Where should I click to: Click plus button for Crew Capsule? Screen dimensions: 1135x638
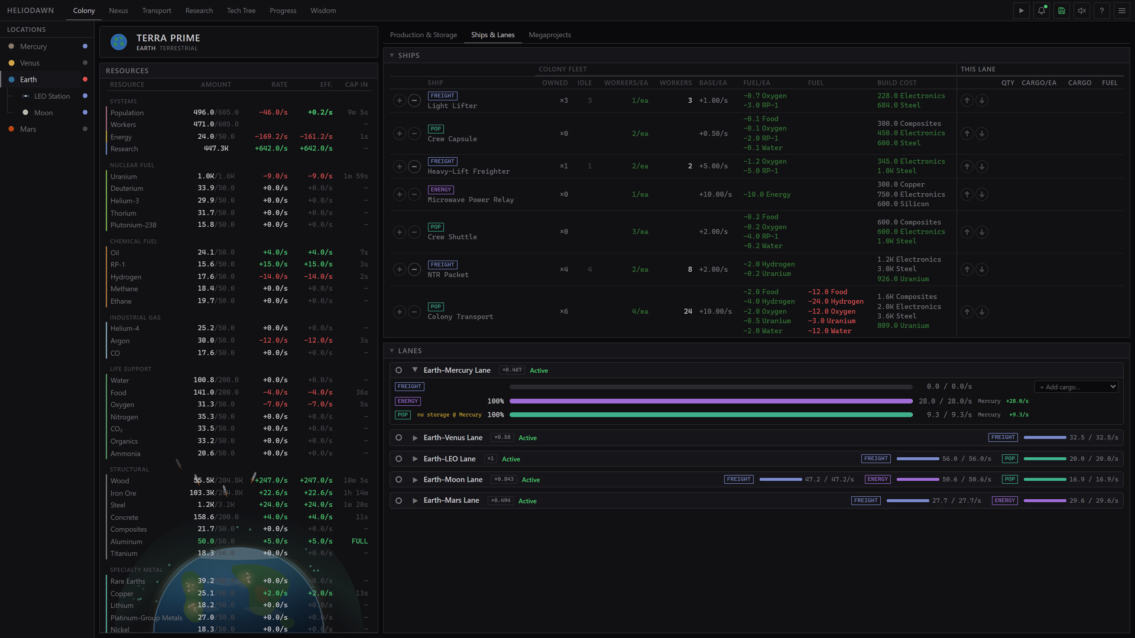400,134
